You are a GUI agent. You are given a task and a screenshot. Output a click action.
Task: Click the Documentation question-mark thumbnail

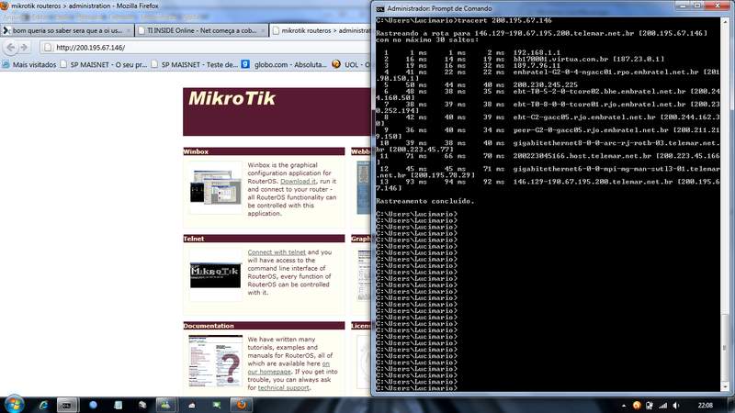coord(216,361)
